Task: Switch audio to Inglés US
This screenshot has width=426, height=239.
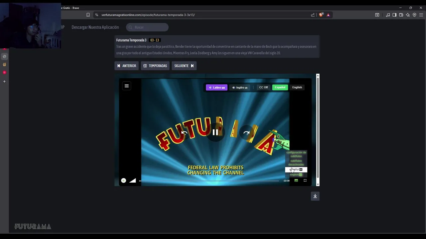Action: click(240, 87)
